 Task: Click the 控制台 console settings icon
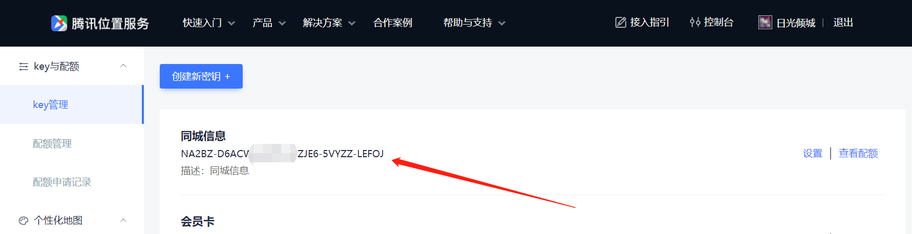click(695, 23)
